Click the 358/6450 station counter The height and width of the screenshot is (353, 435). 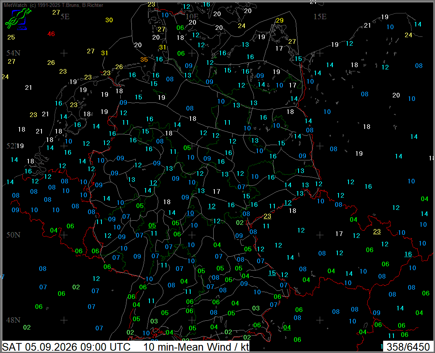click(x=408, y=347)
